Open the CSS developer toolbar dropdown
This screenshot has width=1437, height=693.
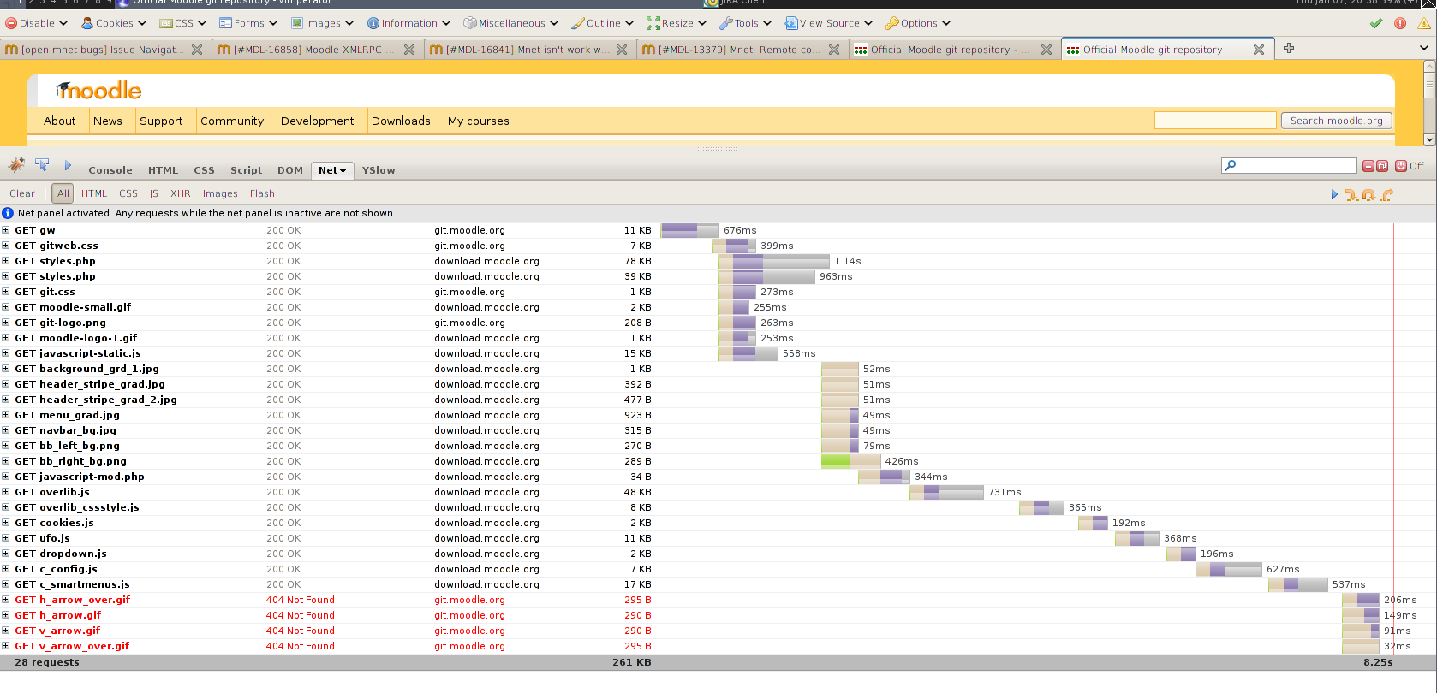pyautogui.click(x=183, y=23)
